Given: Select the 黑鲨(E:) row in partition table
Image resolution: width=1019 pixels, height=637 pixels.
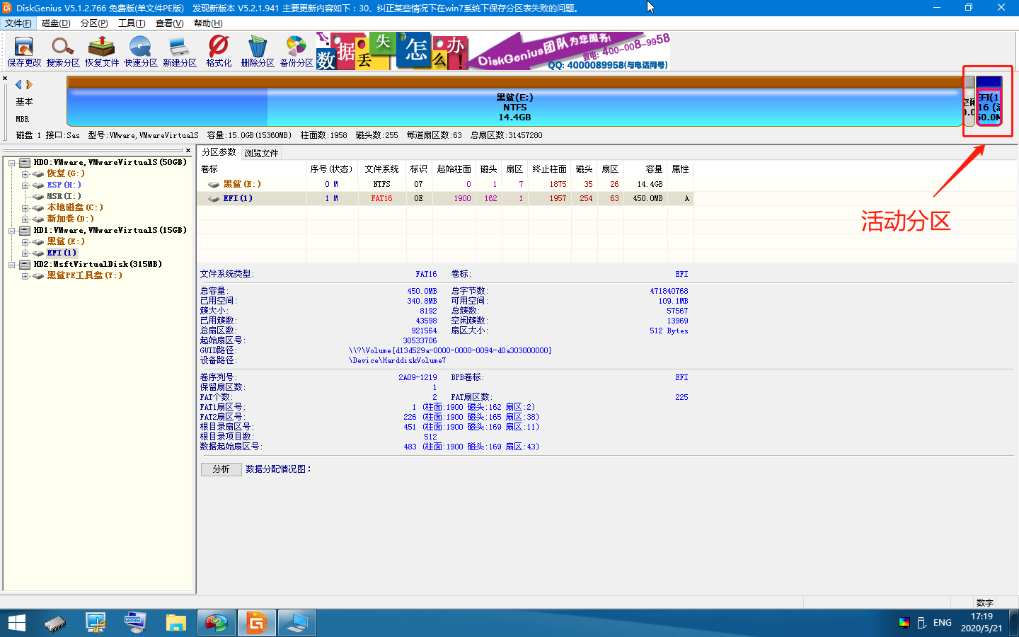Looking at the screenshot, I should click(x=445, y=184).
